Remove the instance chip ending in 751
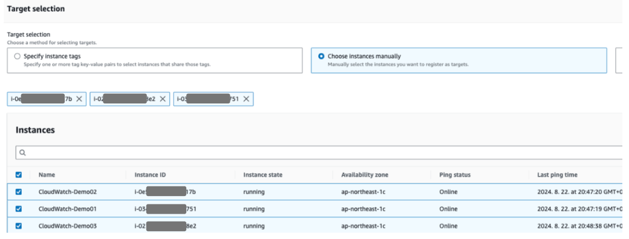This screenshot has height=239, width=629. (246, 99)
